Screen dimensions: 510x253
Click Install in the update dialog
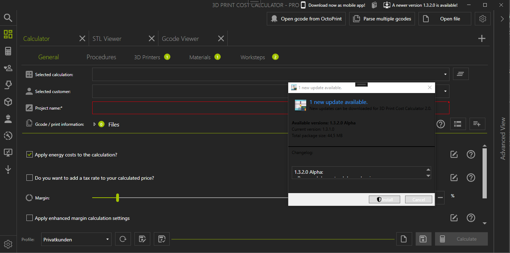click(385, 199)
